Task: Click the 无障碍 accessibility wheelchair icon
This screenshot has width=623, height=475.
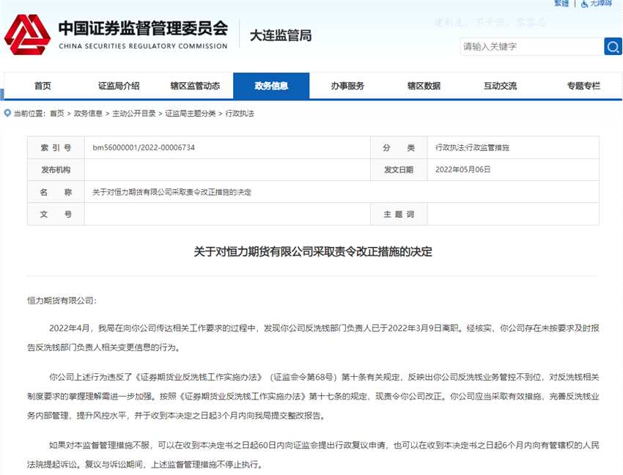Action: (x=583, y=4)
